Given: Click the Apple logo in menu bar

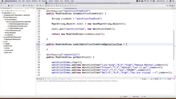Looking at the screenshot, I should 2,1.
